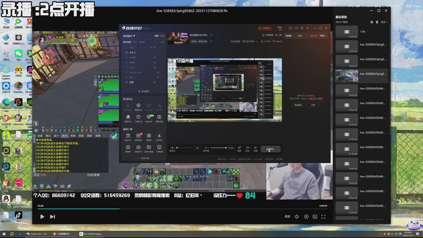Screen dimensions: 423x238
Task: Mute the video player volume icon
Action: 297,216
